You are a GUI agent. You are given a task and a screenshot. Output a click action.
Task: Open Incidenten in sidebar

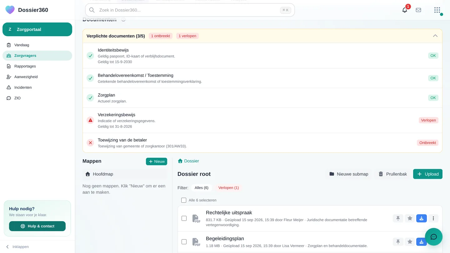37,87
